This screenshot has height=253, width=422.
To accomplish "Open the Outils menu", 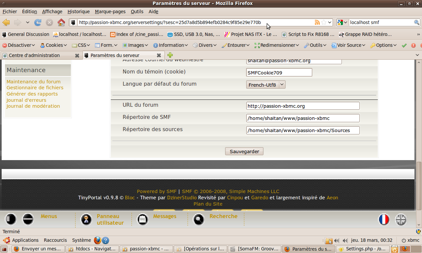I will pos(137,11).
